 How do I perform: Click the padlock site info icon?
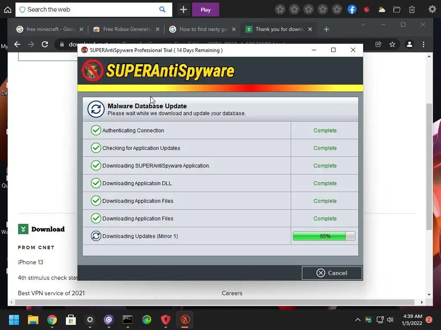pyautogui.click(x=62, y=44)
